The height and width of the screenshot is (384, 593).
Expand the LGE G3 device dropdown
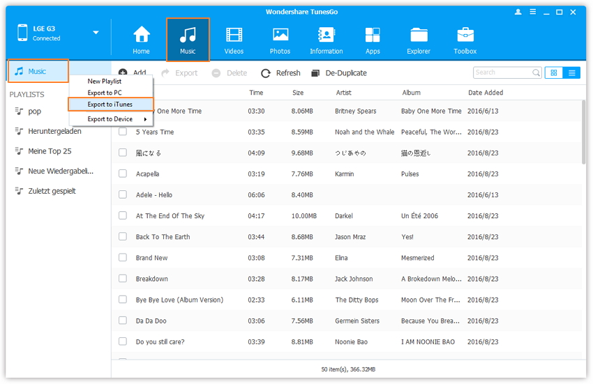tap(96, 33)
